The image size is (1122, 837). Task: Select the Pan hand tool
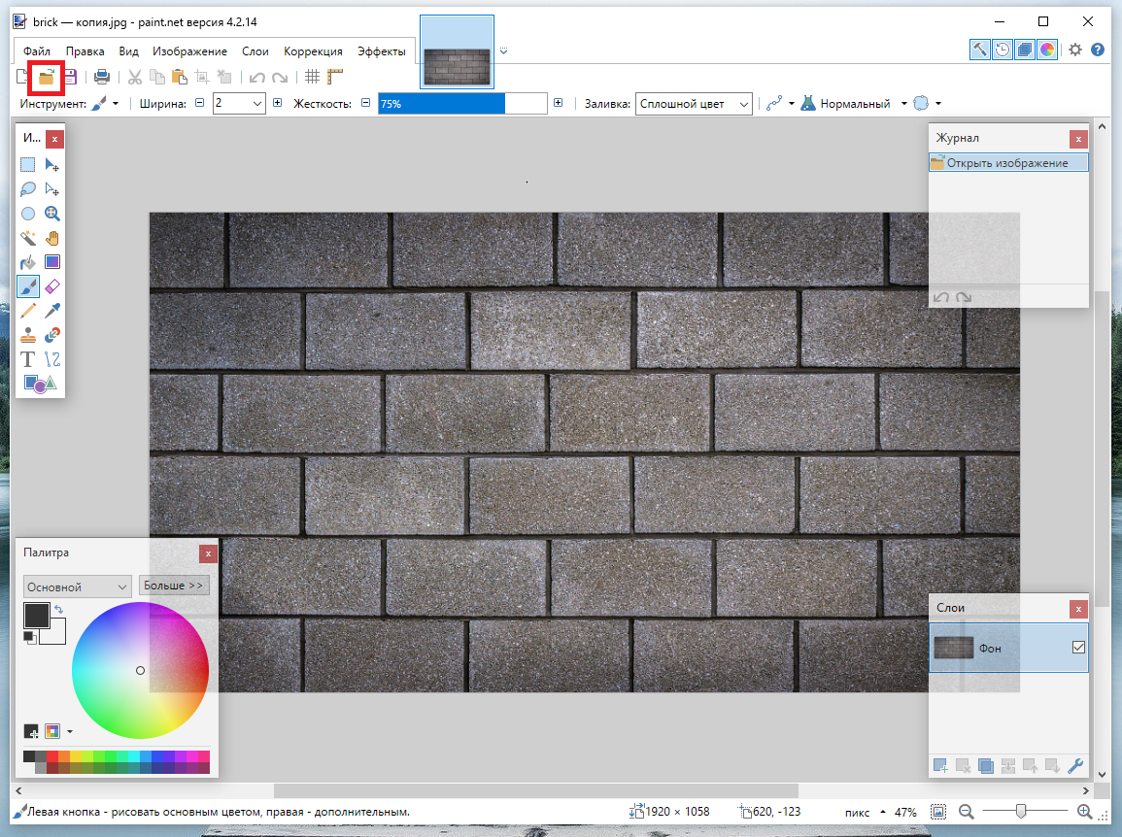pyautogui.click(x=52, y=238)
